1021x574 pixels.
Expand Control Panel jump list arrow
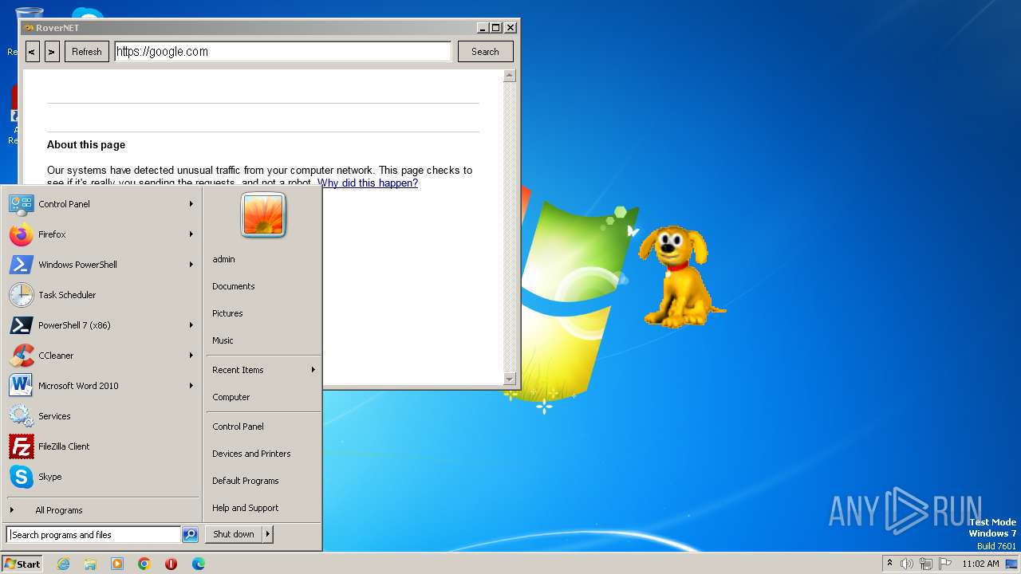pos(191,204)
